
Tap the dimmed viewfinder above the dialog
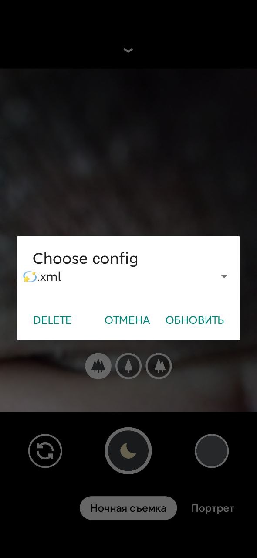click(x=128, y=153)
